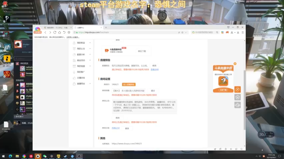Screen dimensions: 284x159
Task: Click the address bar URL mp.douyu.com
Action: (x=94, y=33)
